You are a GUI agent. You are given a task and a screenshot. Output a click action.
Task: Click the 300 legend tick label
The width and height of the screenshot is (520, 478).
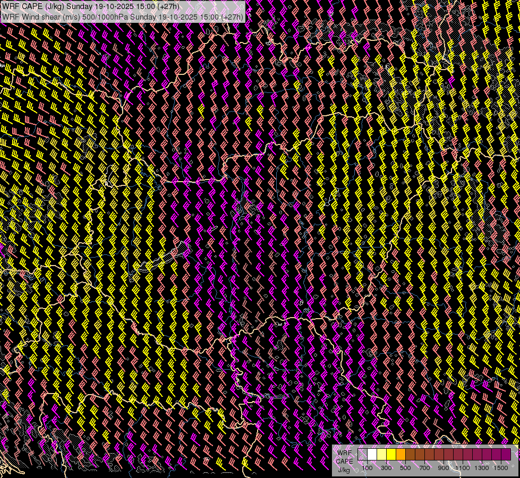coord(386,468)
